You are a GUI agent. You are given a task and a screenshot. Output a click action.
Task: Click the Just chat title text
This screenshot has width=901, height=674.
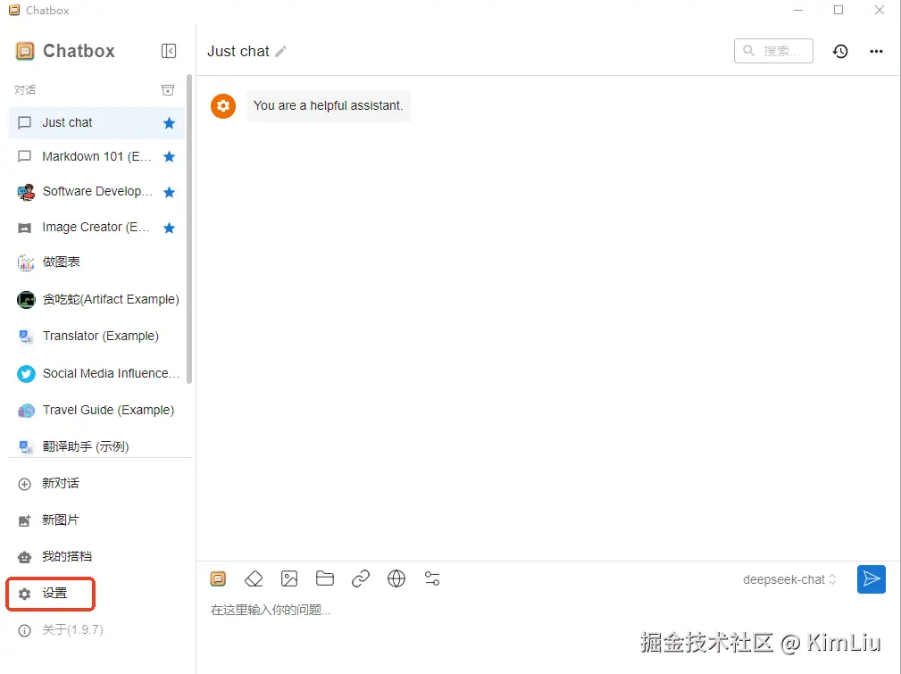click(238, 51)
